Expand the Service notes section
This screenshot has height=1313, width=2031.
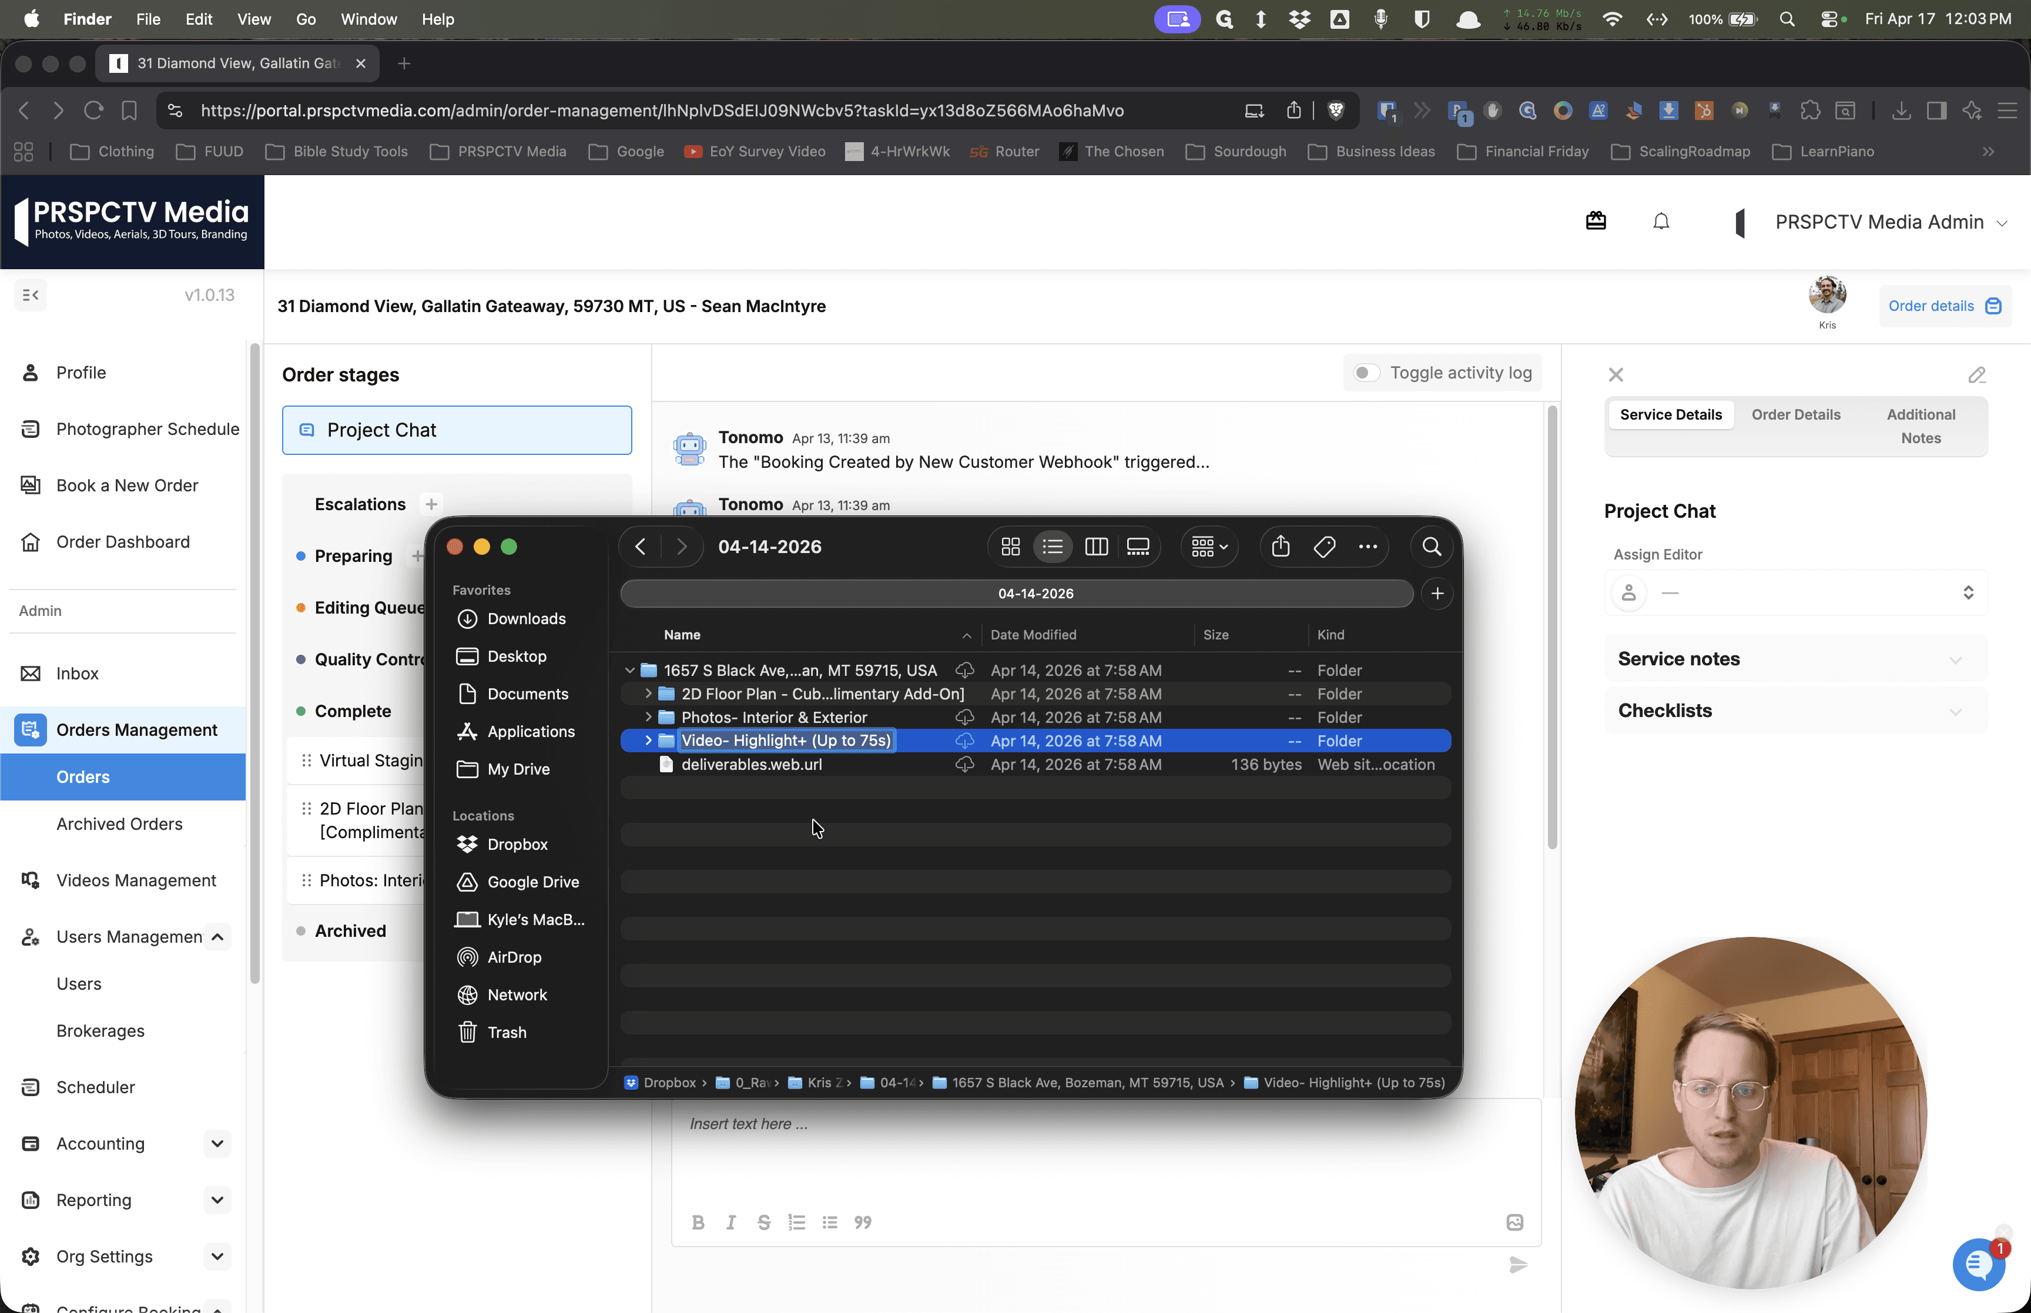(1796, 659)
